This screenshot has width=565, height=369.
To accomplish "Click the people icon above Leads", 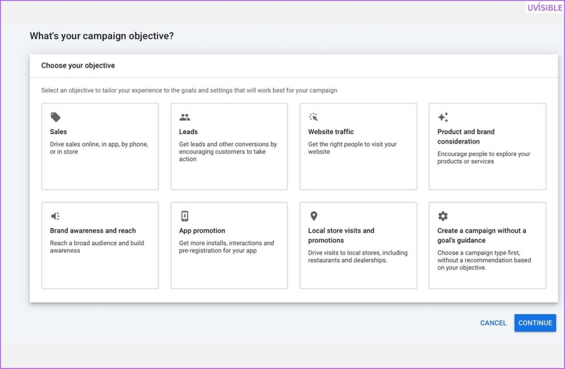I will [x=184, y=116].
